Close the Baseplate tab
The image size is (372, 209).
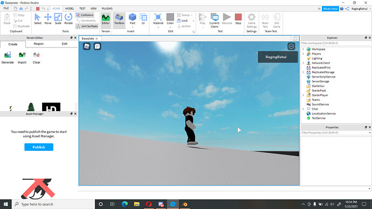click(x=97, y=38)
